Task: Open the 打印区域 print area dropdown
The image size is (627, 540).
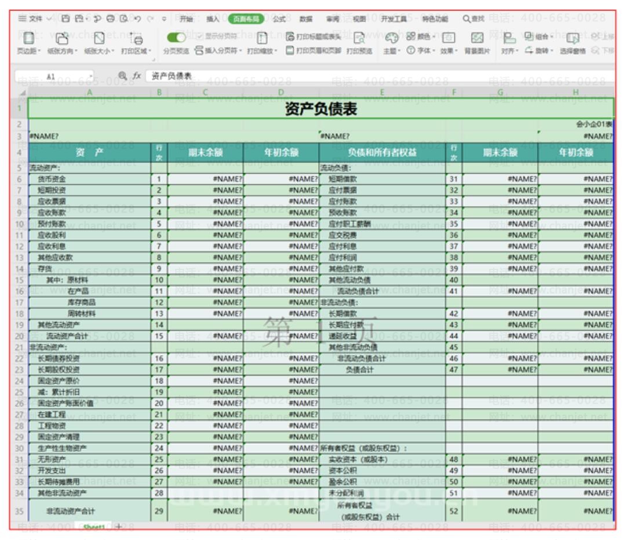Action: coord(136,43)
